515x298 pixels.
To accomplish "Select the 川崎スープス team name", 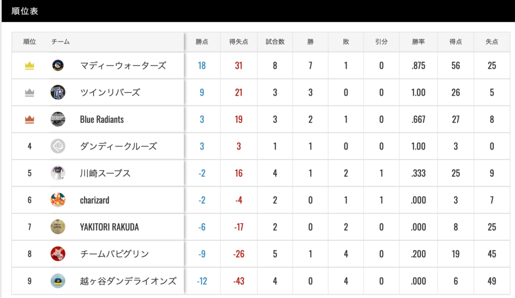I will 105,173.
